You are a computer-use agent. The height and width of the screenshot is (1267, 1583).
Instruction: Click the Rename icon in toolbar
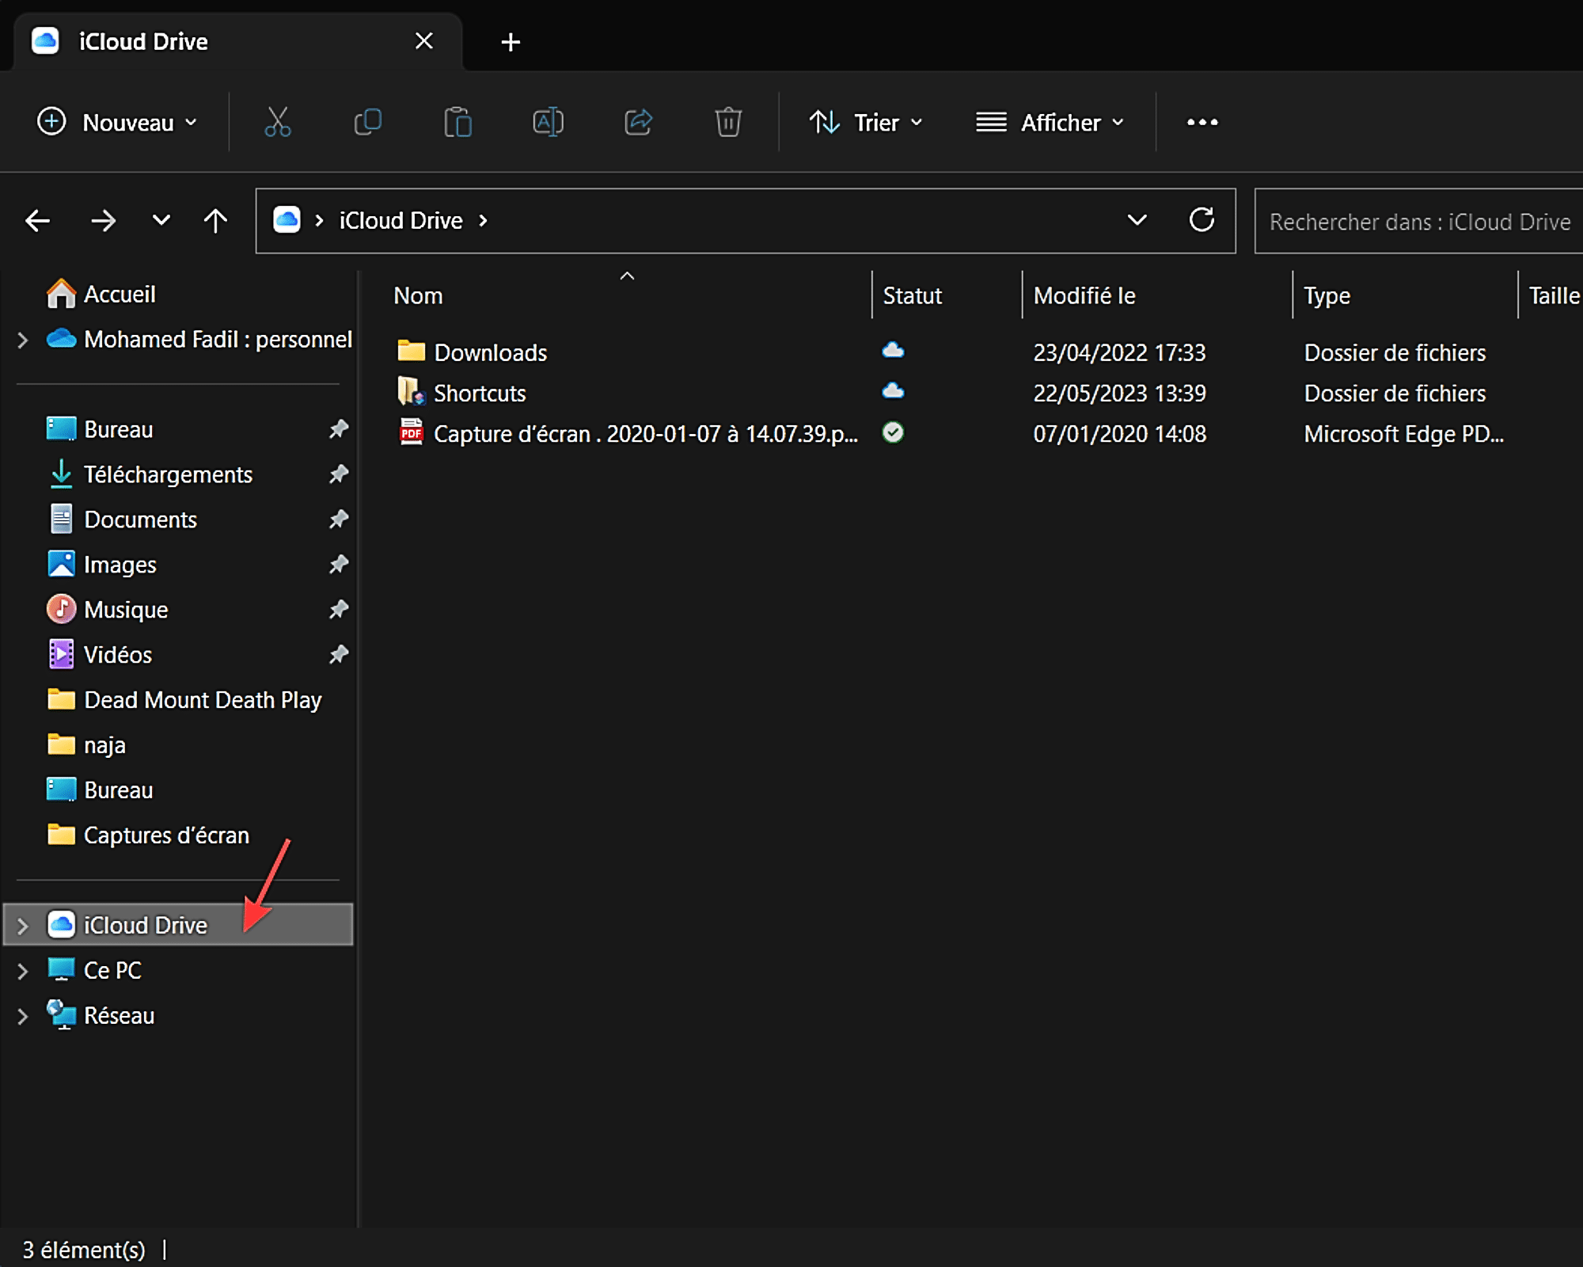[548, 122]
